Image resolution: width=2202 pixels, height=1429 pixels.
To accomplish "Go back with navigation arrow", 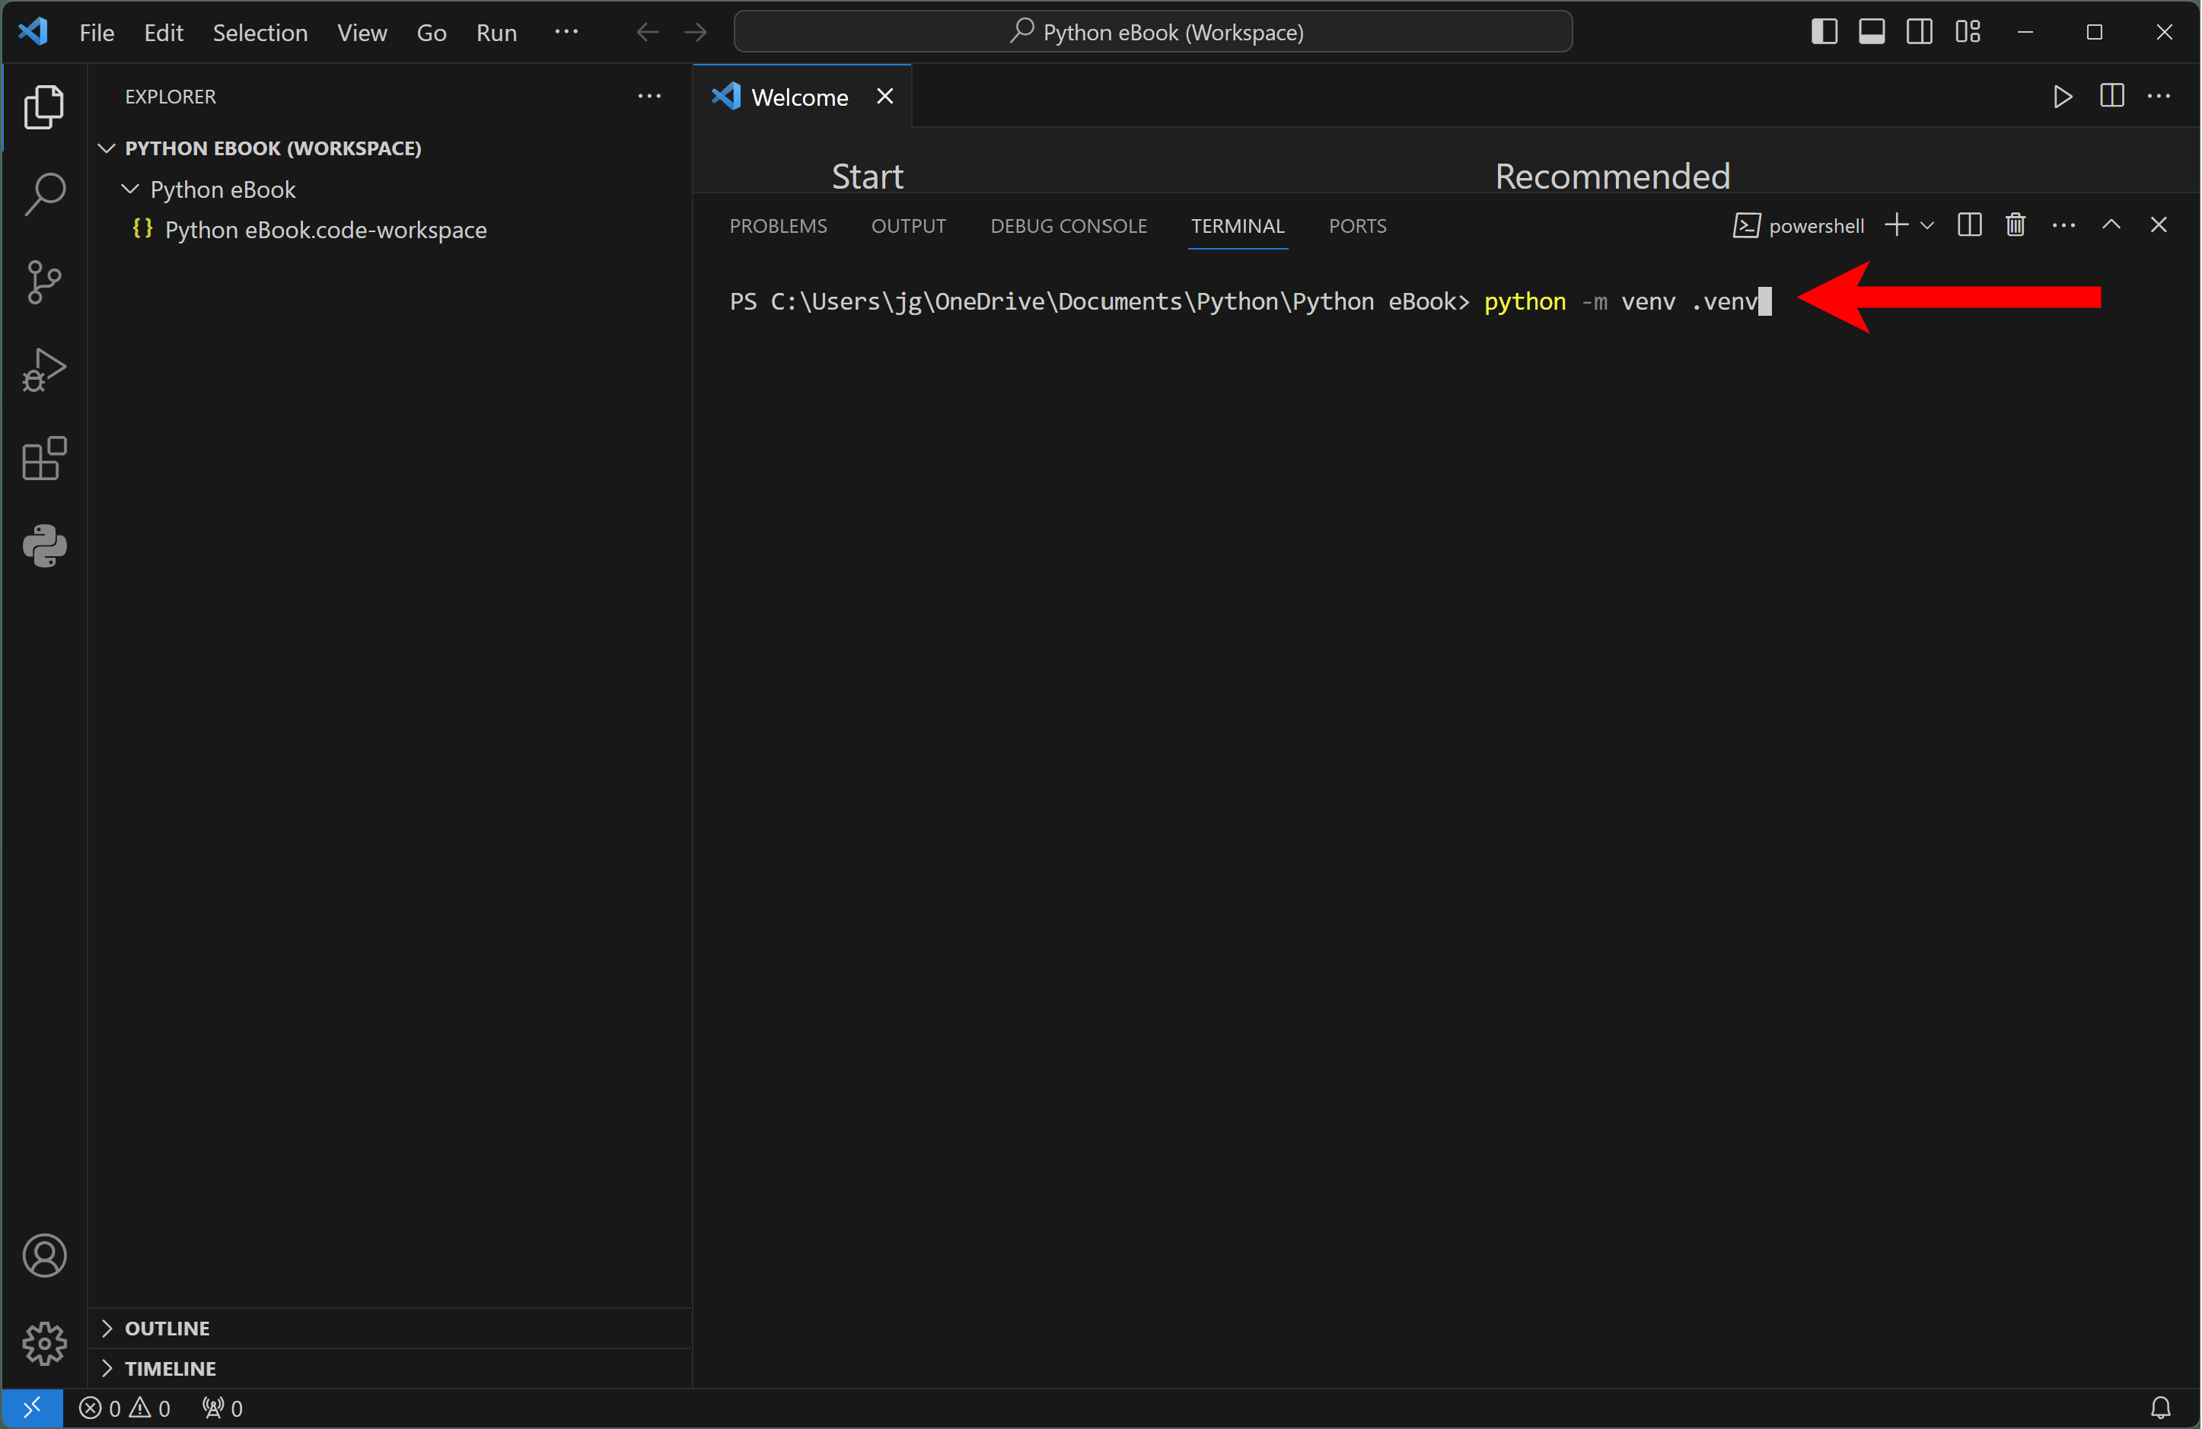I will click(648, 33).
